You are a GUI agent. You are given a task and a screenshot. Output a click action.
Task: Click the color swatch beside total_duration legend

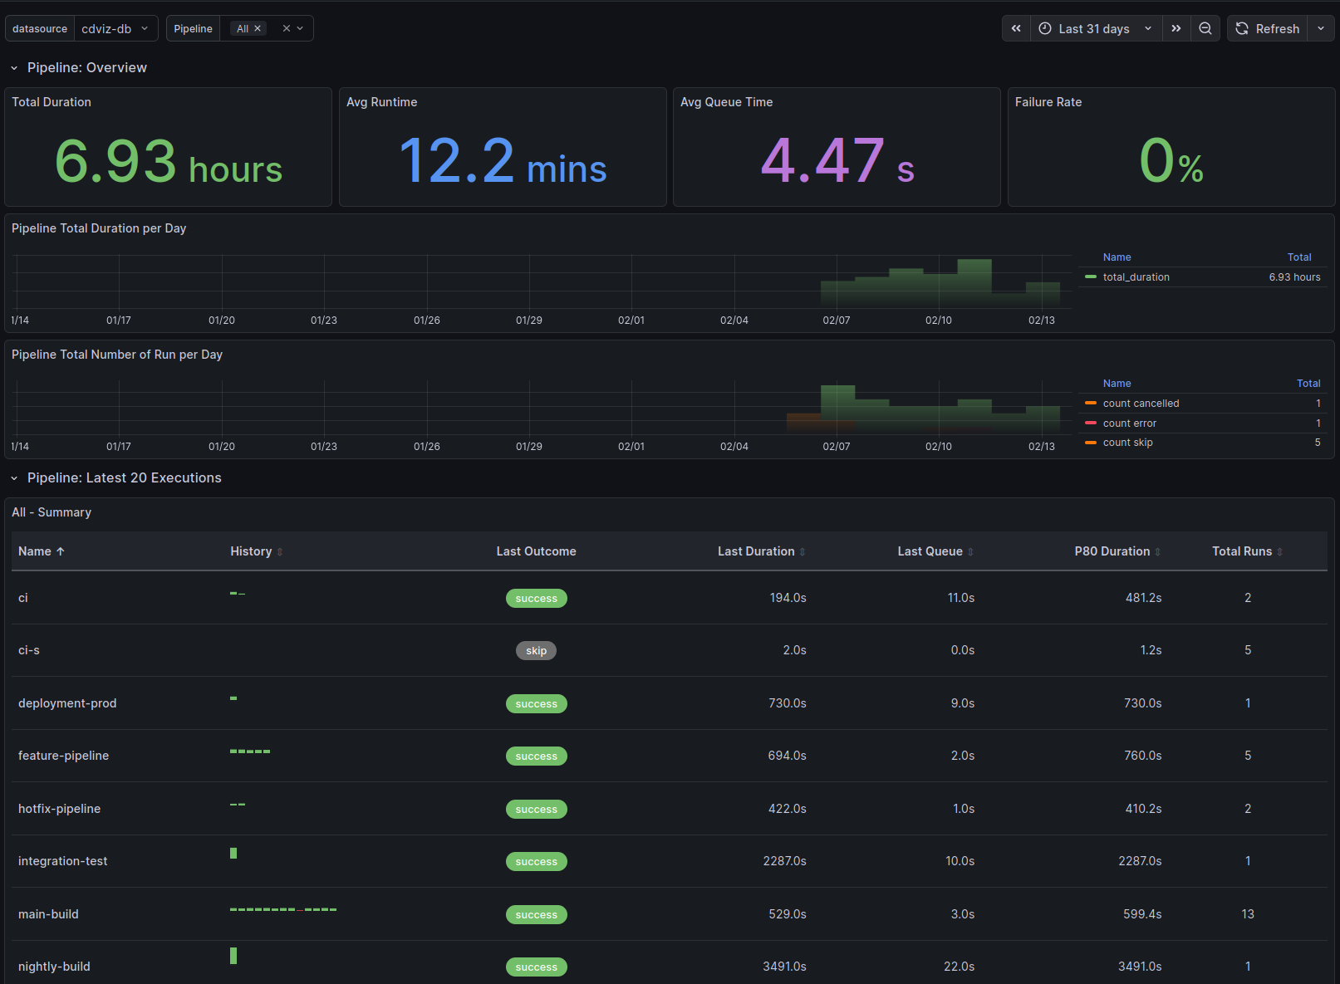pyautogui.click(x=1090, y=277)
